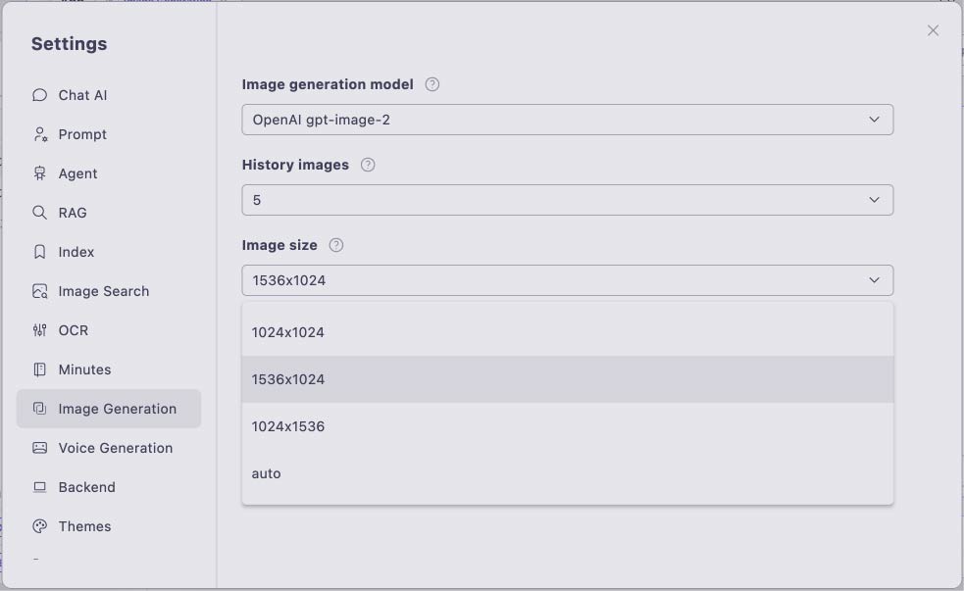The image size is (964, 591).
Task: Choose the 1024x1024 size option
Action: [568, 332]
